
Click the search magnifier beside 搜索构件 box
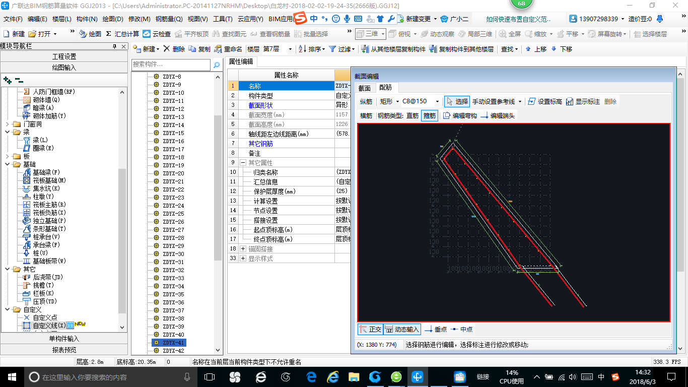(217, 65)
